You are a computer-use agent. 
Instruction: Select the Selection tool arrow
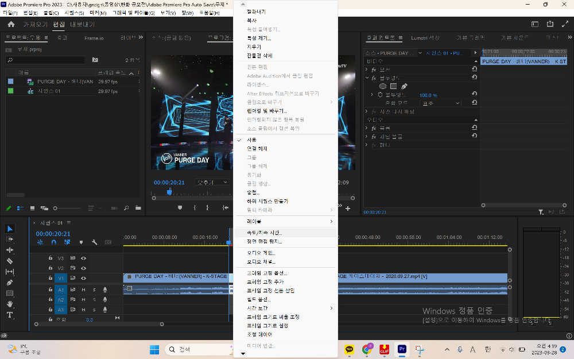point(10,229)
